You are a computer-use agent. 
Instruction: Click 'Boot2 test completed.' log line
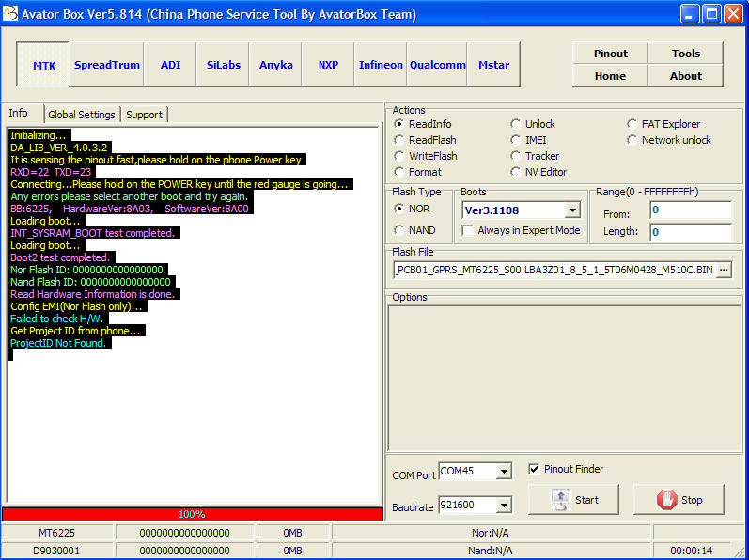click(60, 257)
